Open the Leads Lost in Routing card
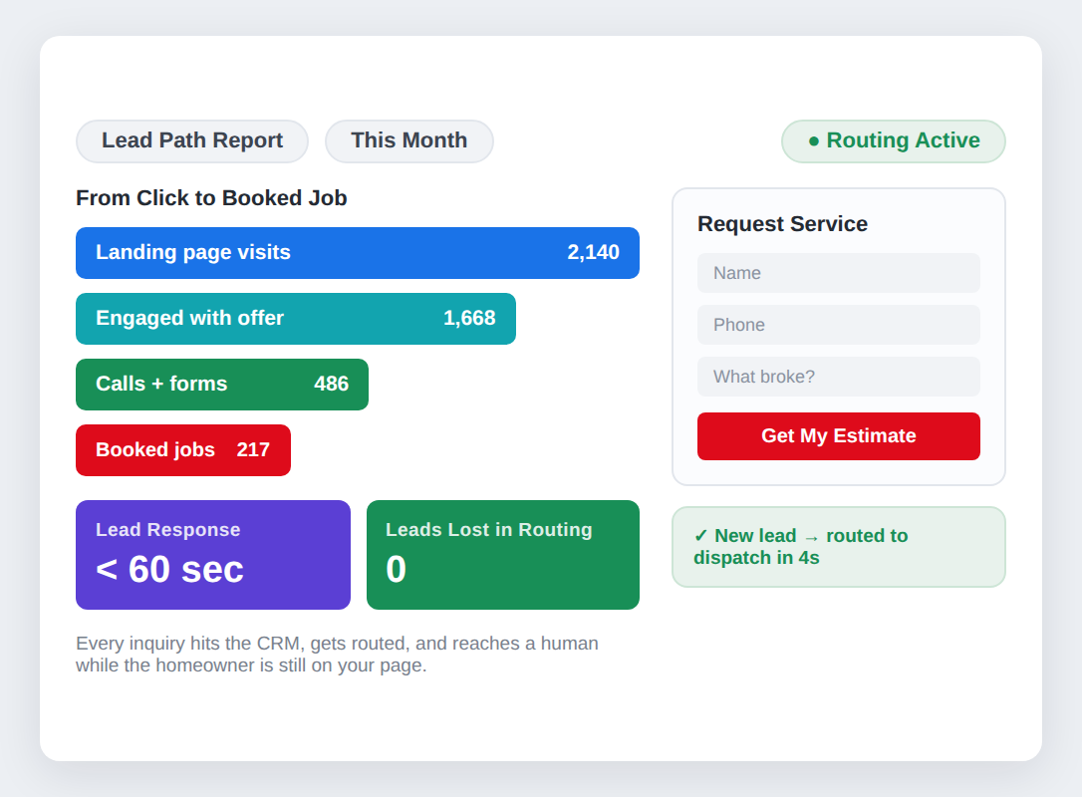This screenshot has height=797, width=1082. (503, 555)
